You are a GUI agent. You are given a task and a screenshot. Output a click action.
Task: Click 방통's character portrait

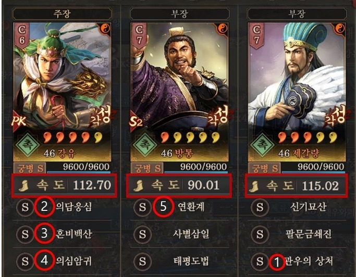[x=180, y=77]
